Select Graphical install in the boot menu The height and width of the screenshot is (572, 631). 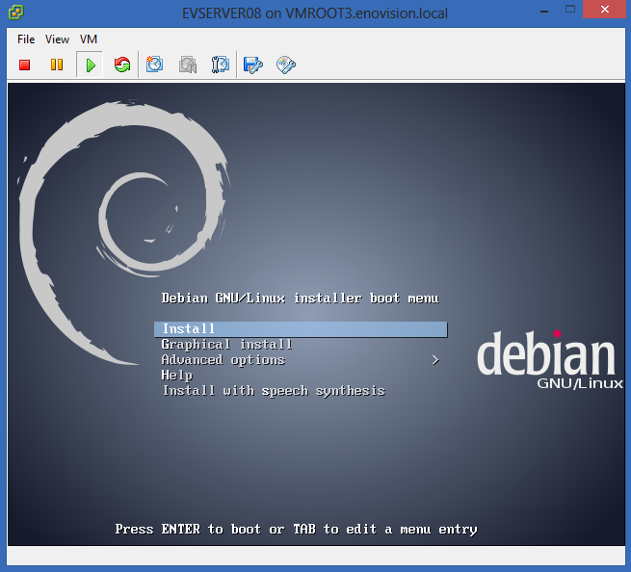pyautogui.click(x=226, y=345)
